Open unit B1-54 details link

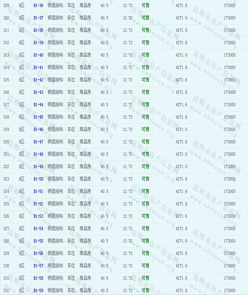point(38,229)
